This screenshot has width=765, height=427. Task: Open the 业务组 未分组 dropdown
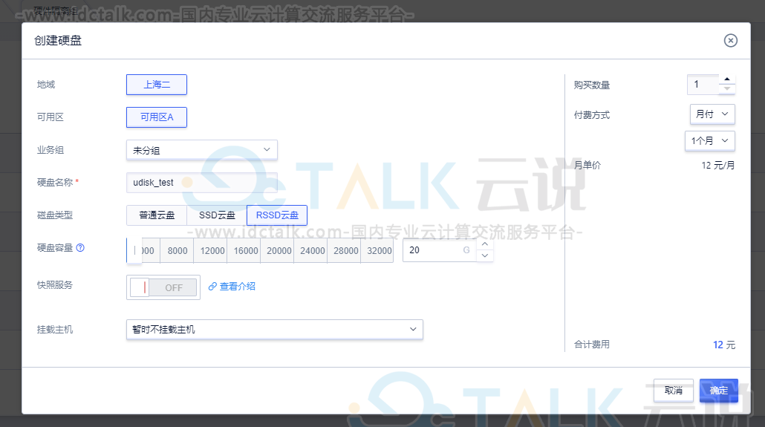point(202,150)
